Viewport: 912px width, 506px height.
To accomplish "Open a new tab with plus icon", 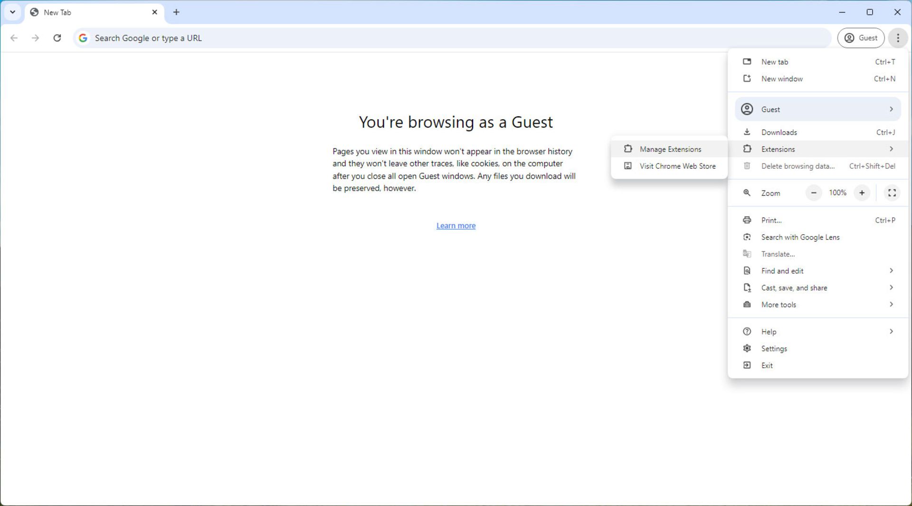I will (x=176, y=12).
